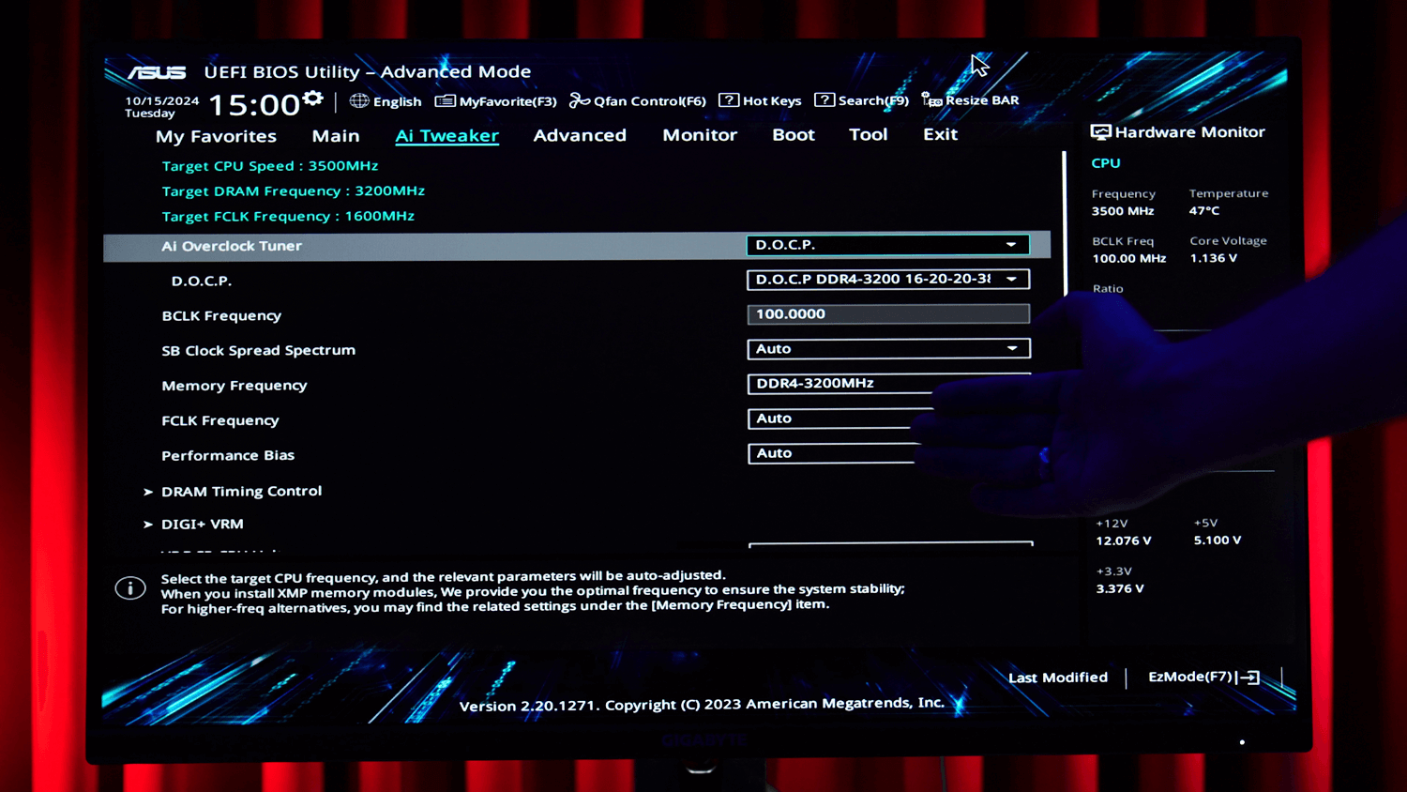The image size is (1407, 792).
Task: Click Target DRAM Frequency : 3200MHz text
Action: coord(294,190)
